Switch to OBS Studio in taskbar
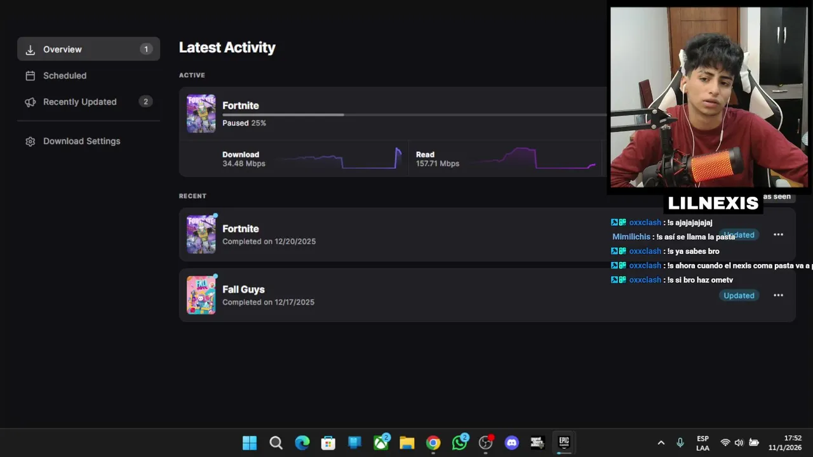Viewport: 813px width, 457px height. [486, 442]
